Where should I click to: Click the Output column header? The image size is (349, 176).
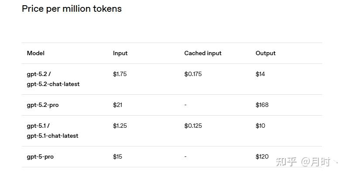tap(266, 53)
